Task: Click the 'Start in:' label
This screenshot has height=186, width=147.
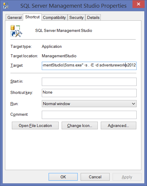Action: 17,81
